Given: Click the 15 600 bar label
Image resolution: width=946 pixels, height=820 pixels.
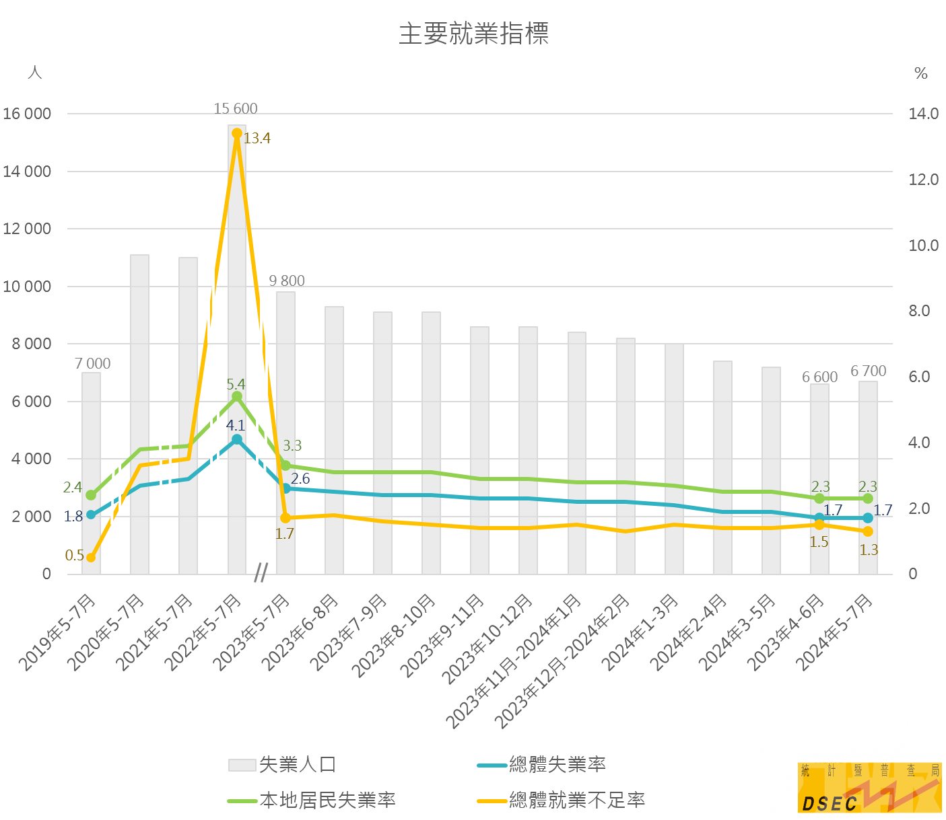Looking at the screenshot, I should point(236,109).
